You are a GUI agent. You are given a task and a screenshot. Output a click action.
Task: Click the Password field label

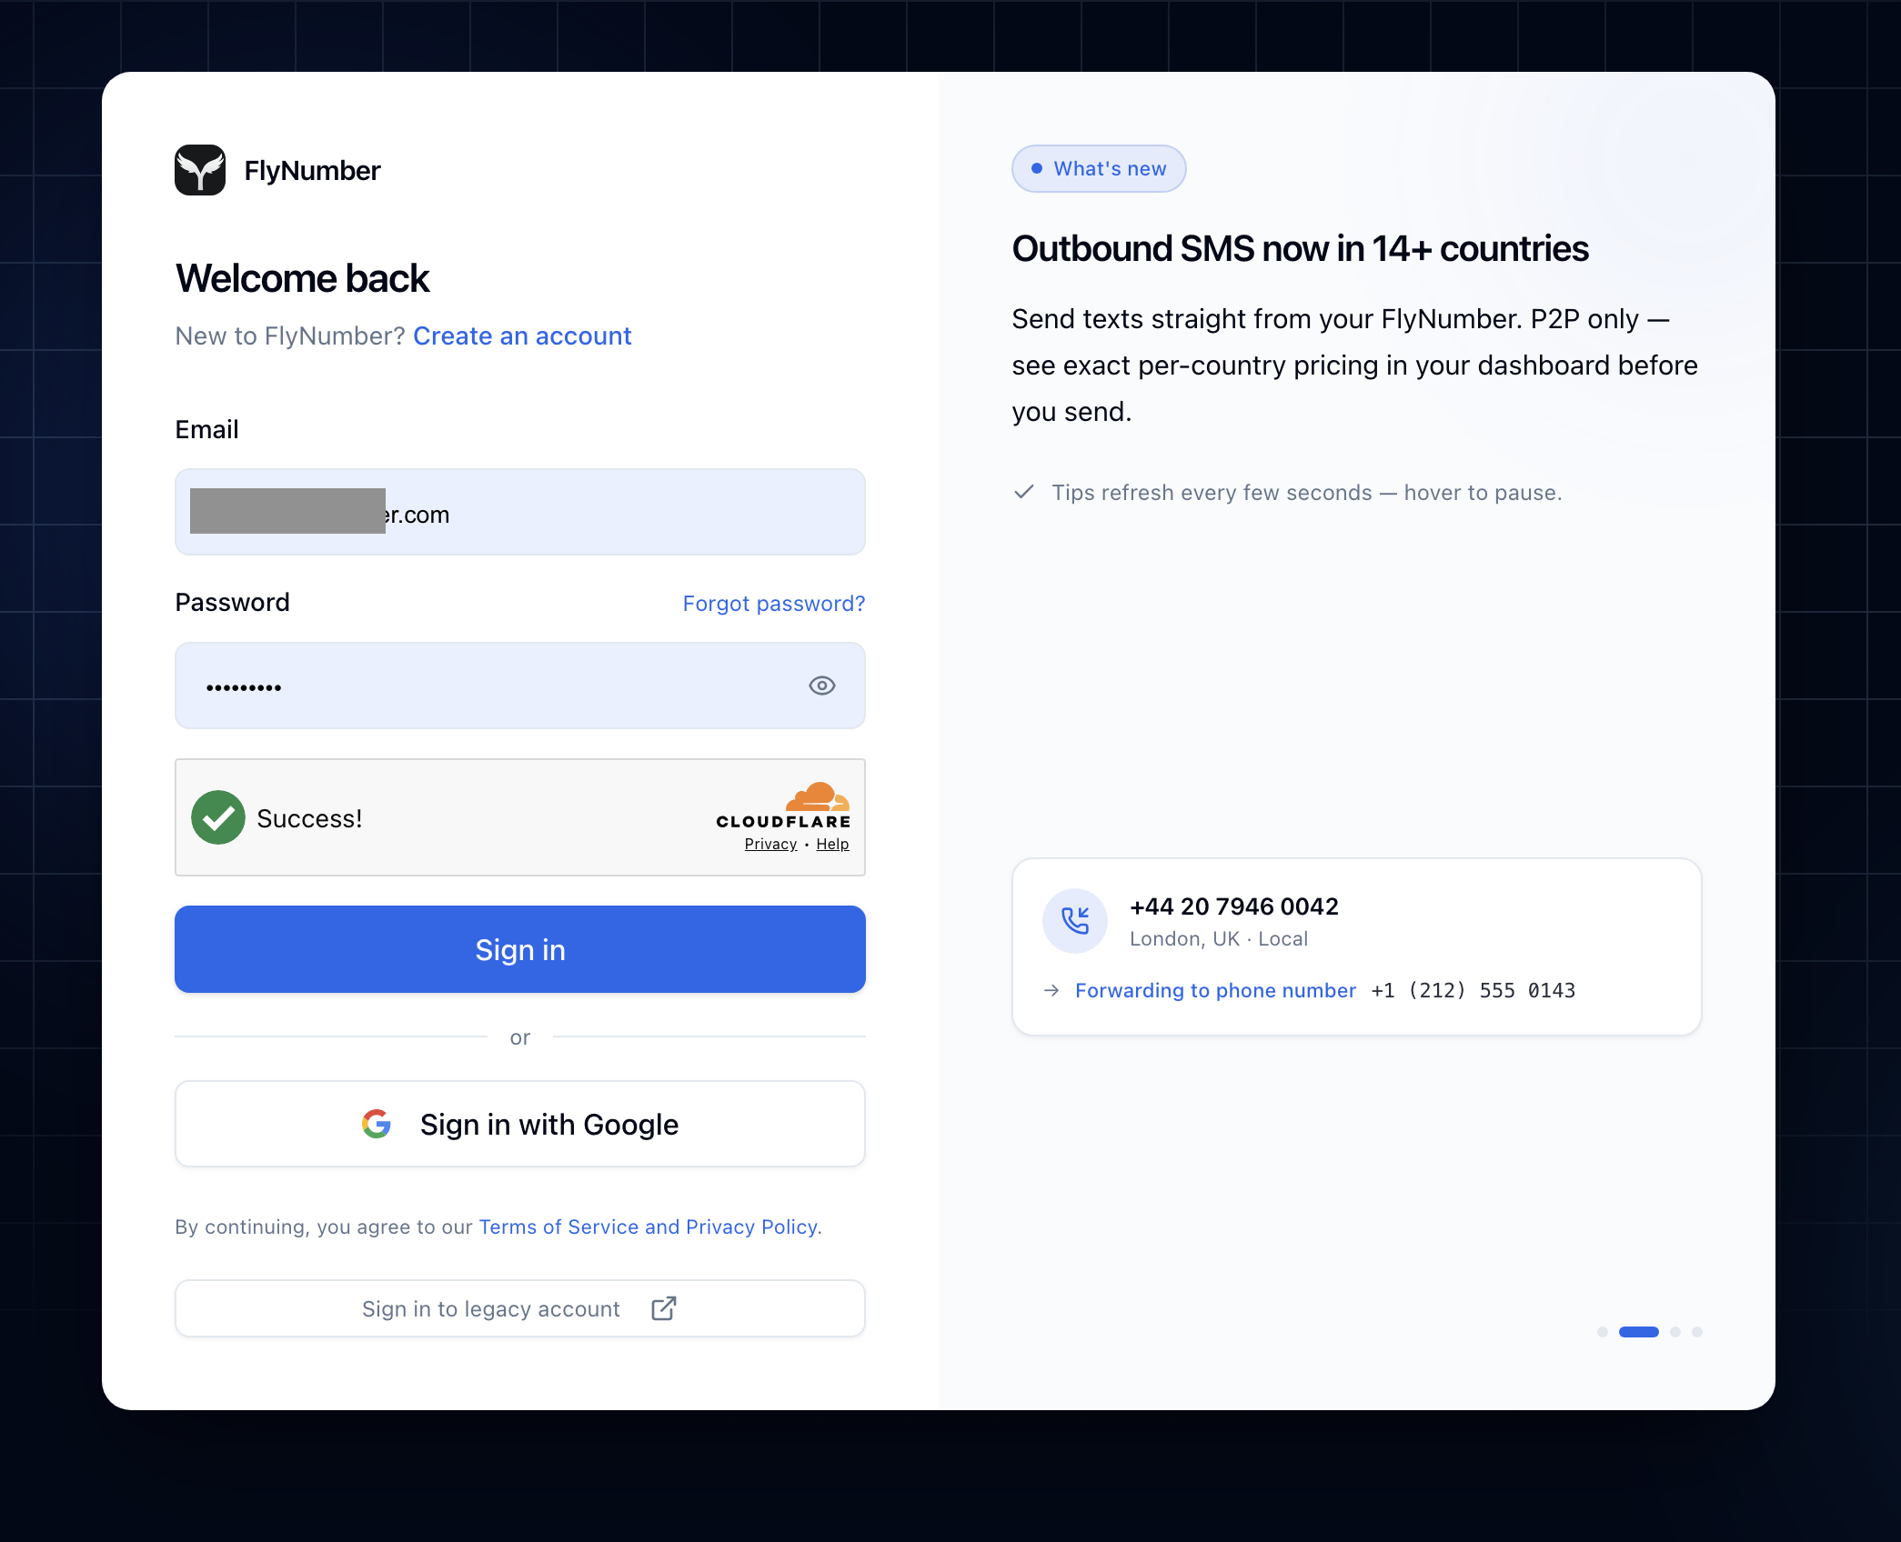(x=232, y=602)
